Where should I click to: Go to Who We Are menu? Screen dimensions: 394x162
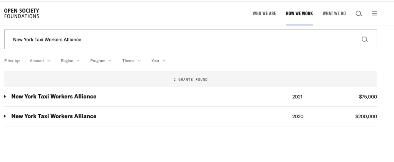tap(264, 13)
